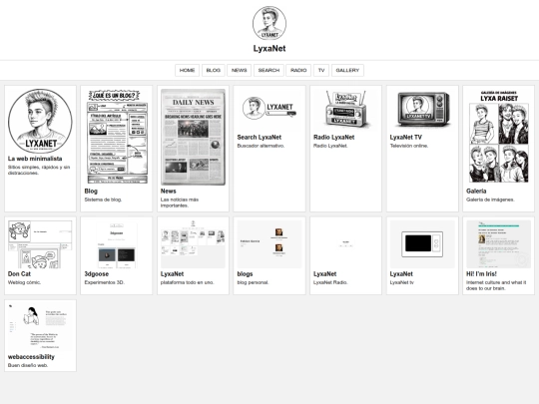
Task: Click the '¿Qué es un blog?' illustration
Action: [116, 137]
